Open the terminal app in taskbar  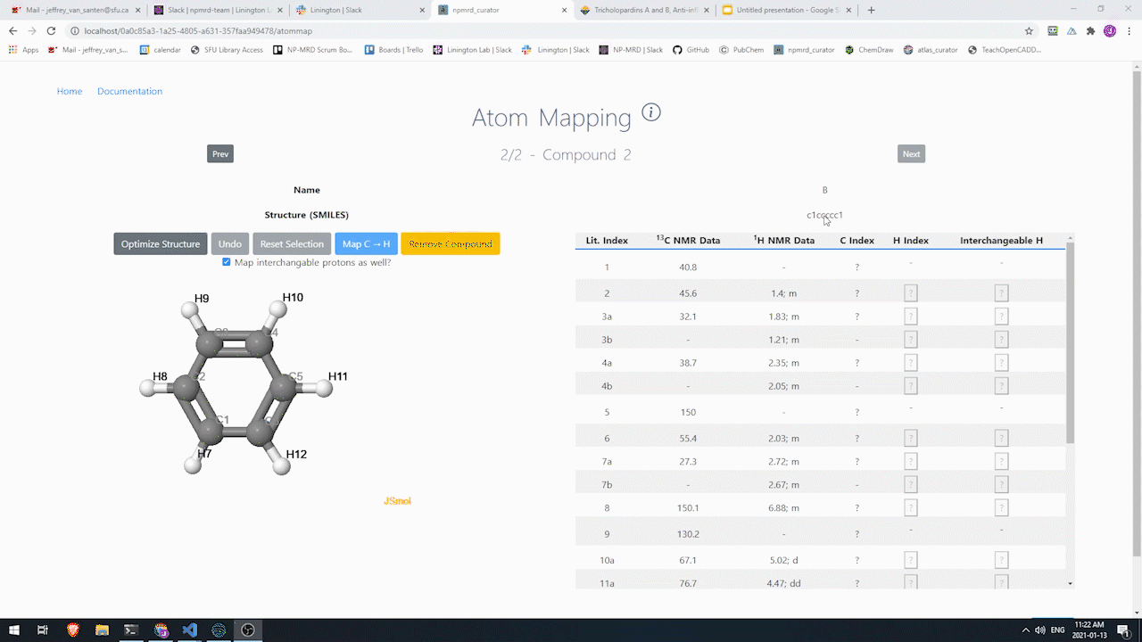coord(131,630)
